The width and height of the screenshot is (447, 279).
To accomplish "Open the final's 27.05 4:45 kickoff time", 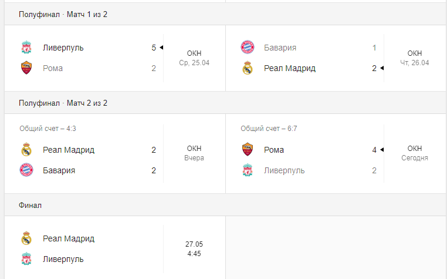I will pos(194,248).
